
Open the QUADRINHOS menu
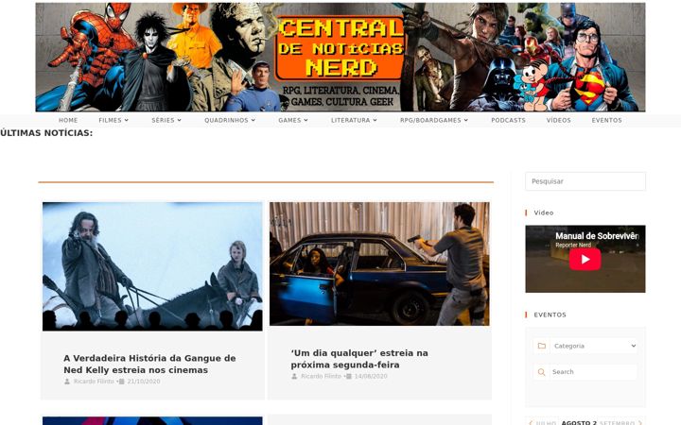(x=230, y=120)
